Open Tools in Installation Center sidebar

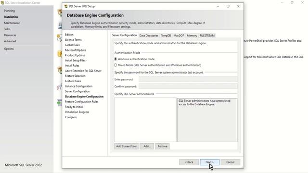pyautogui.click(x=7, y=29)
